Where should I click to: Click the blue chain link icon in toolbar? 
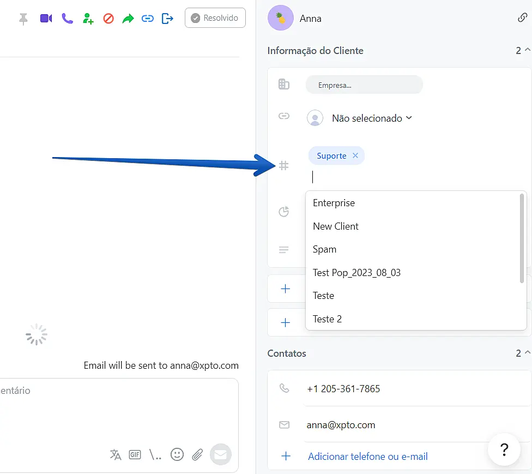click(x=147, y=19)
